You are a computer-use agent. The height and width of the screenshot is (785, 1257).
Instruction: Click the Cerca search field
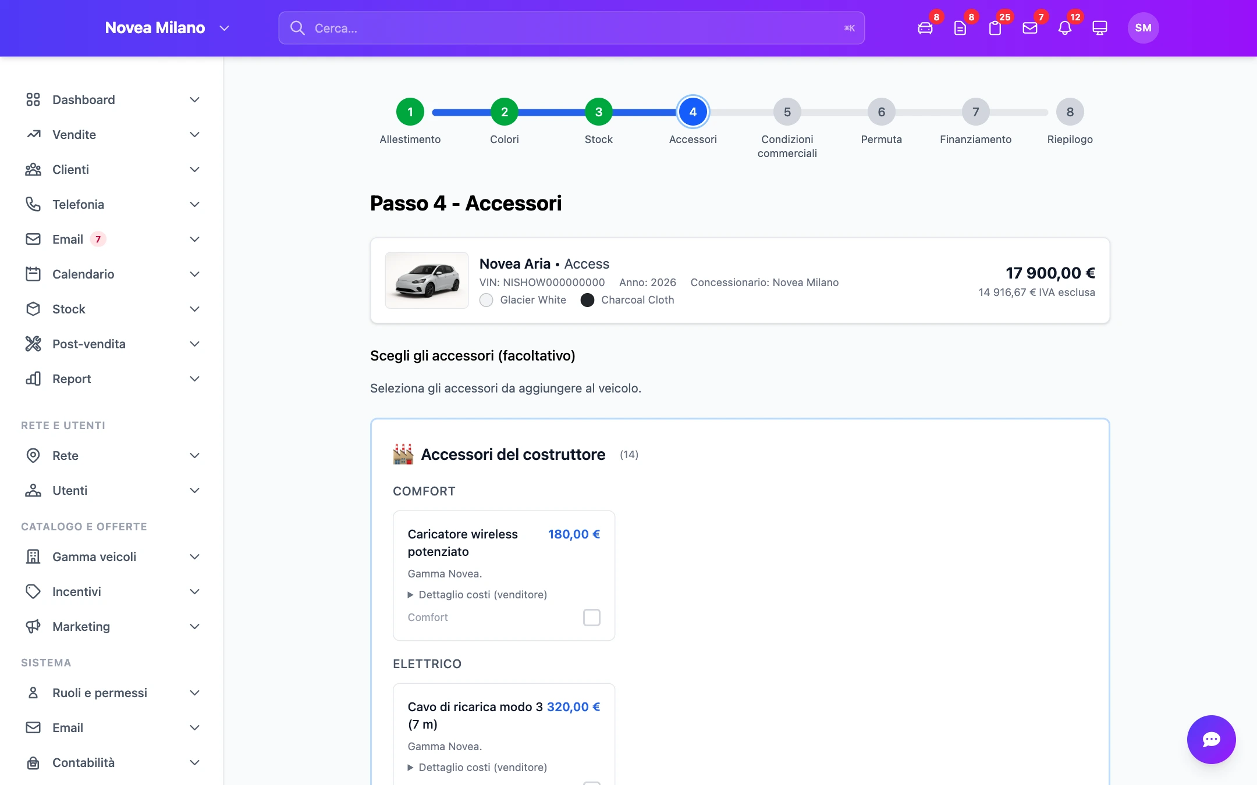[571, 28]
